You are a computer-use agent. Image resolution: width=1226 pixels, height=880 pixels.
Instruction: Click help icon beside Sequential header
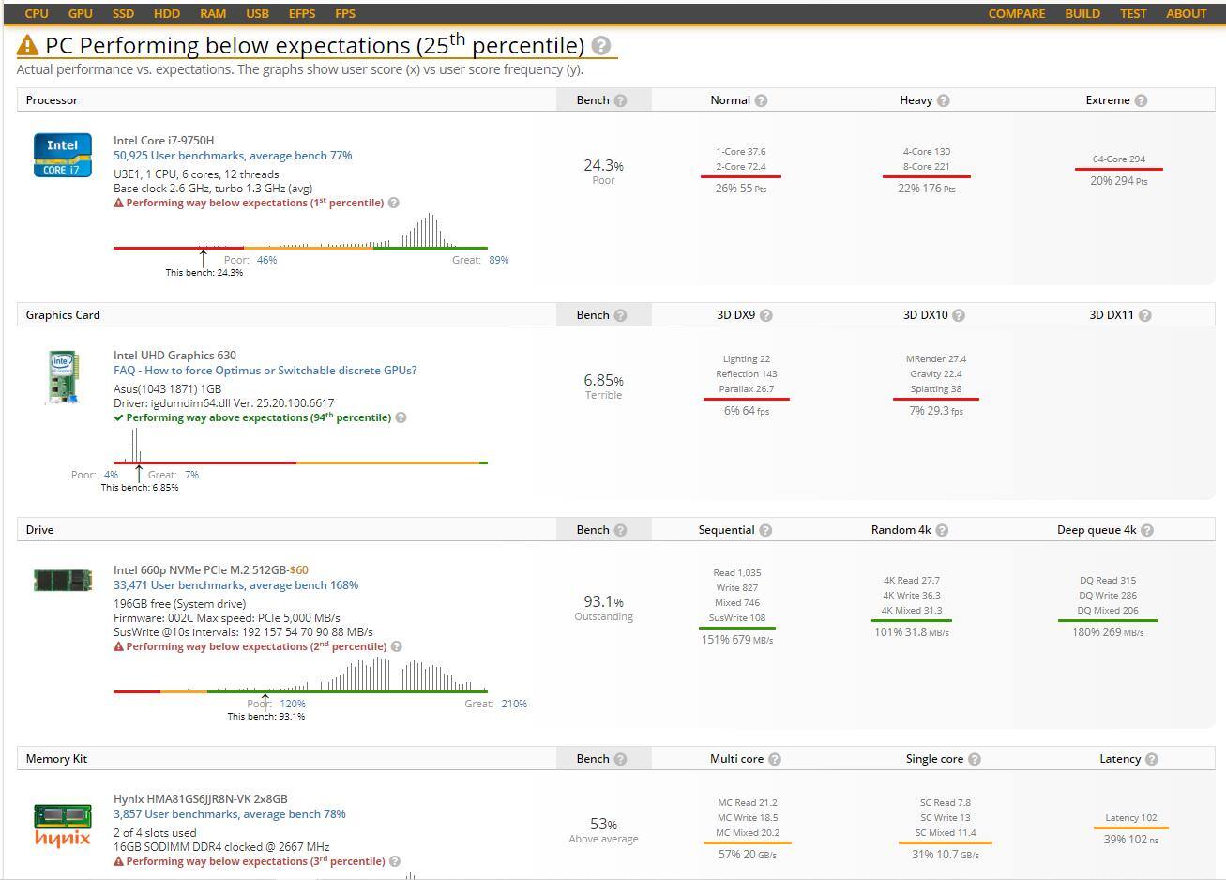[765, 530]
